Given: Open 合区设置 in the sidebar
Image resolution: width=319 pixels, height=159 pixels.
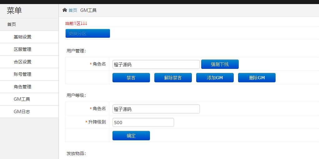Looking at the screenshot, I should click(22, 62).
